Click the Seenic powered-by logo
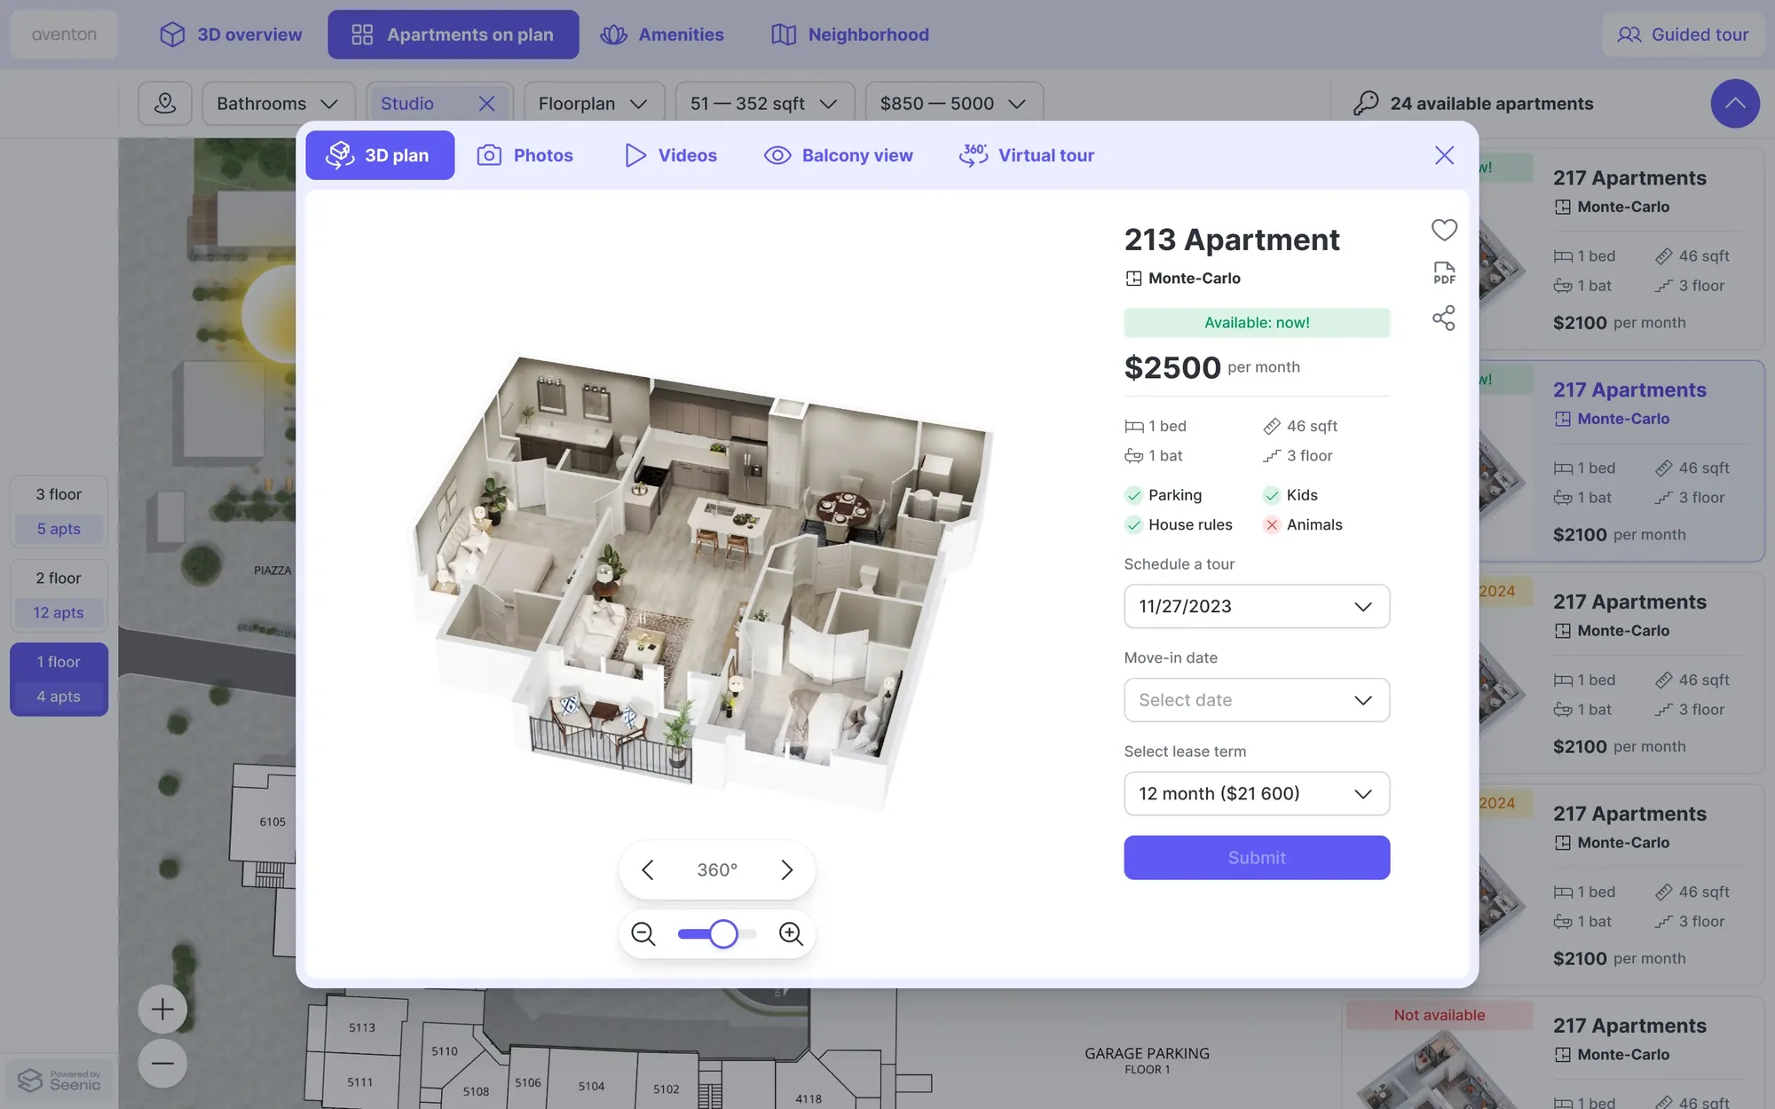The width and height of the screenshot is (1775, 1109). pyautogui.click(x=59, y=1080)
